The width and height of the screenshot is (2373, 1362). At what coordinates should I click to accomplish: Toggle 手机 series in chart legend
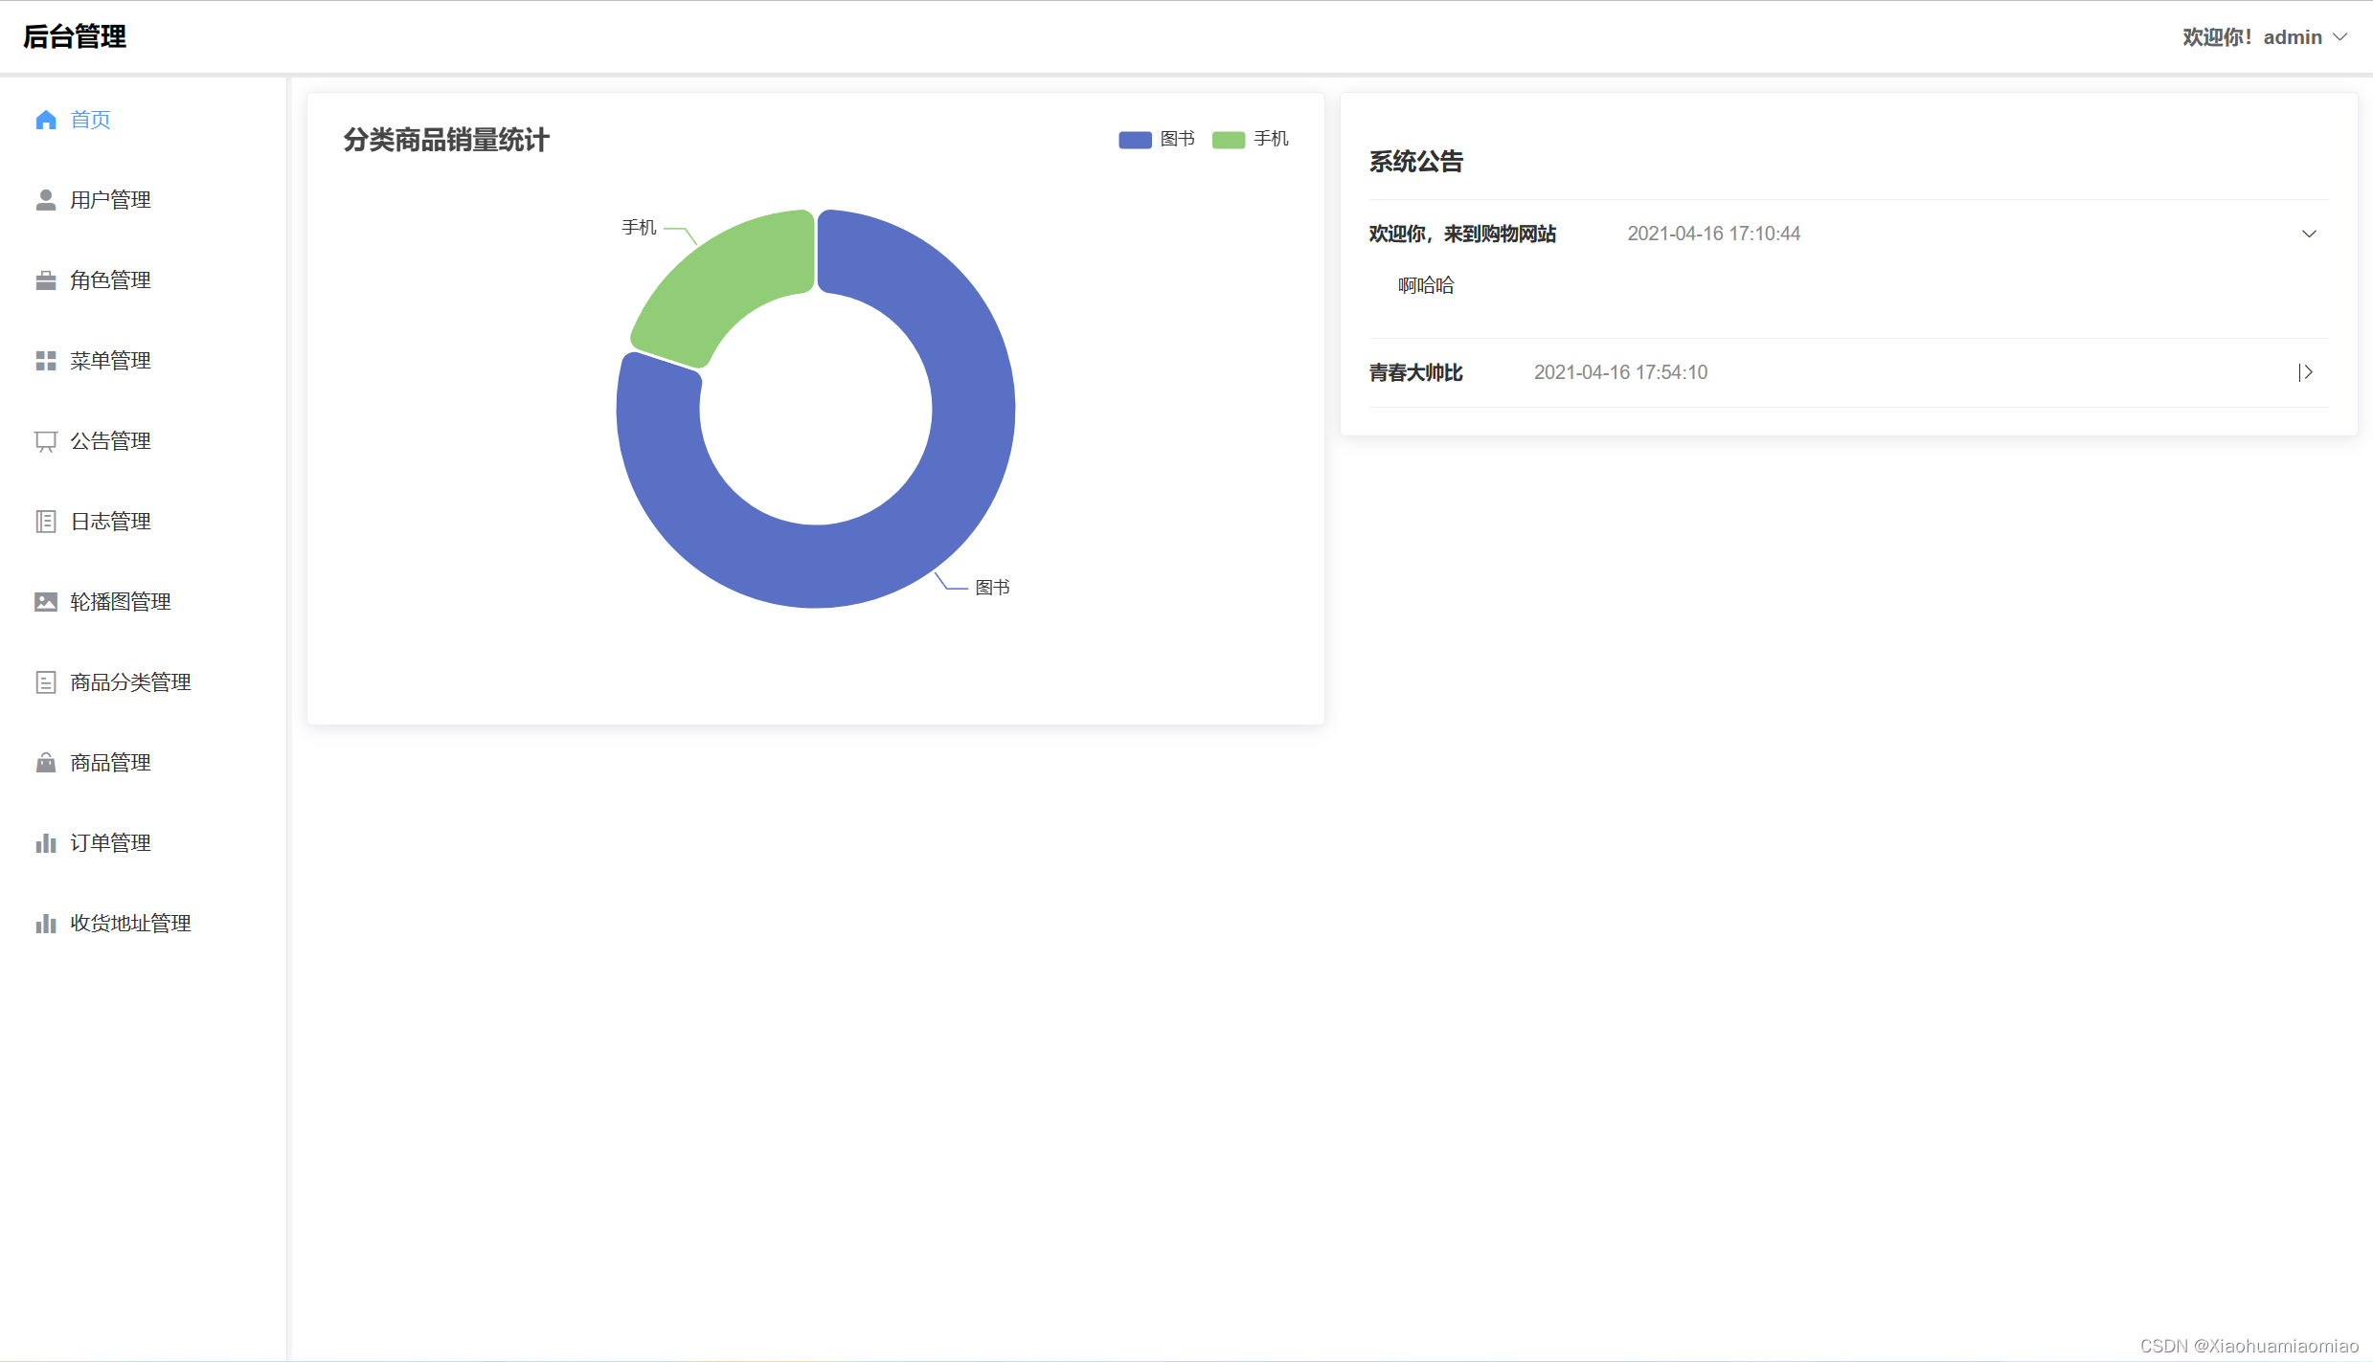[1229, 140]
